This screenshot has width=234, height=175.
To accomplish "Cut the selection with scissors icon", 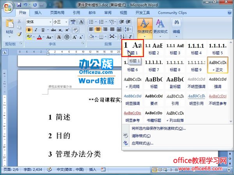I will point(19,21).
